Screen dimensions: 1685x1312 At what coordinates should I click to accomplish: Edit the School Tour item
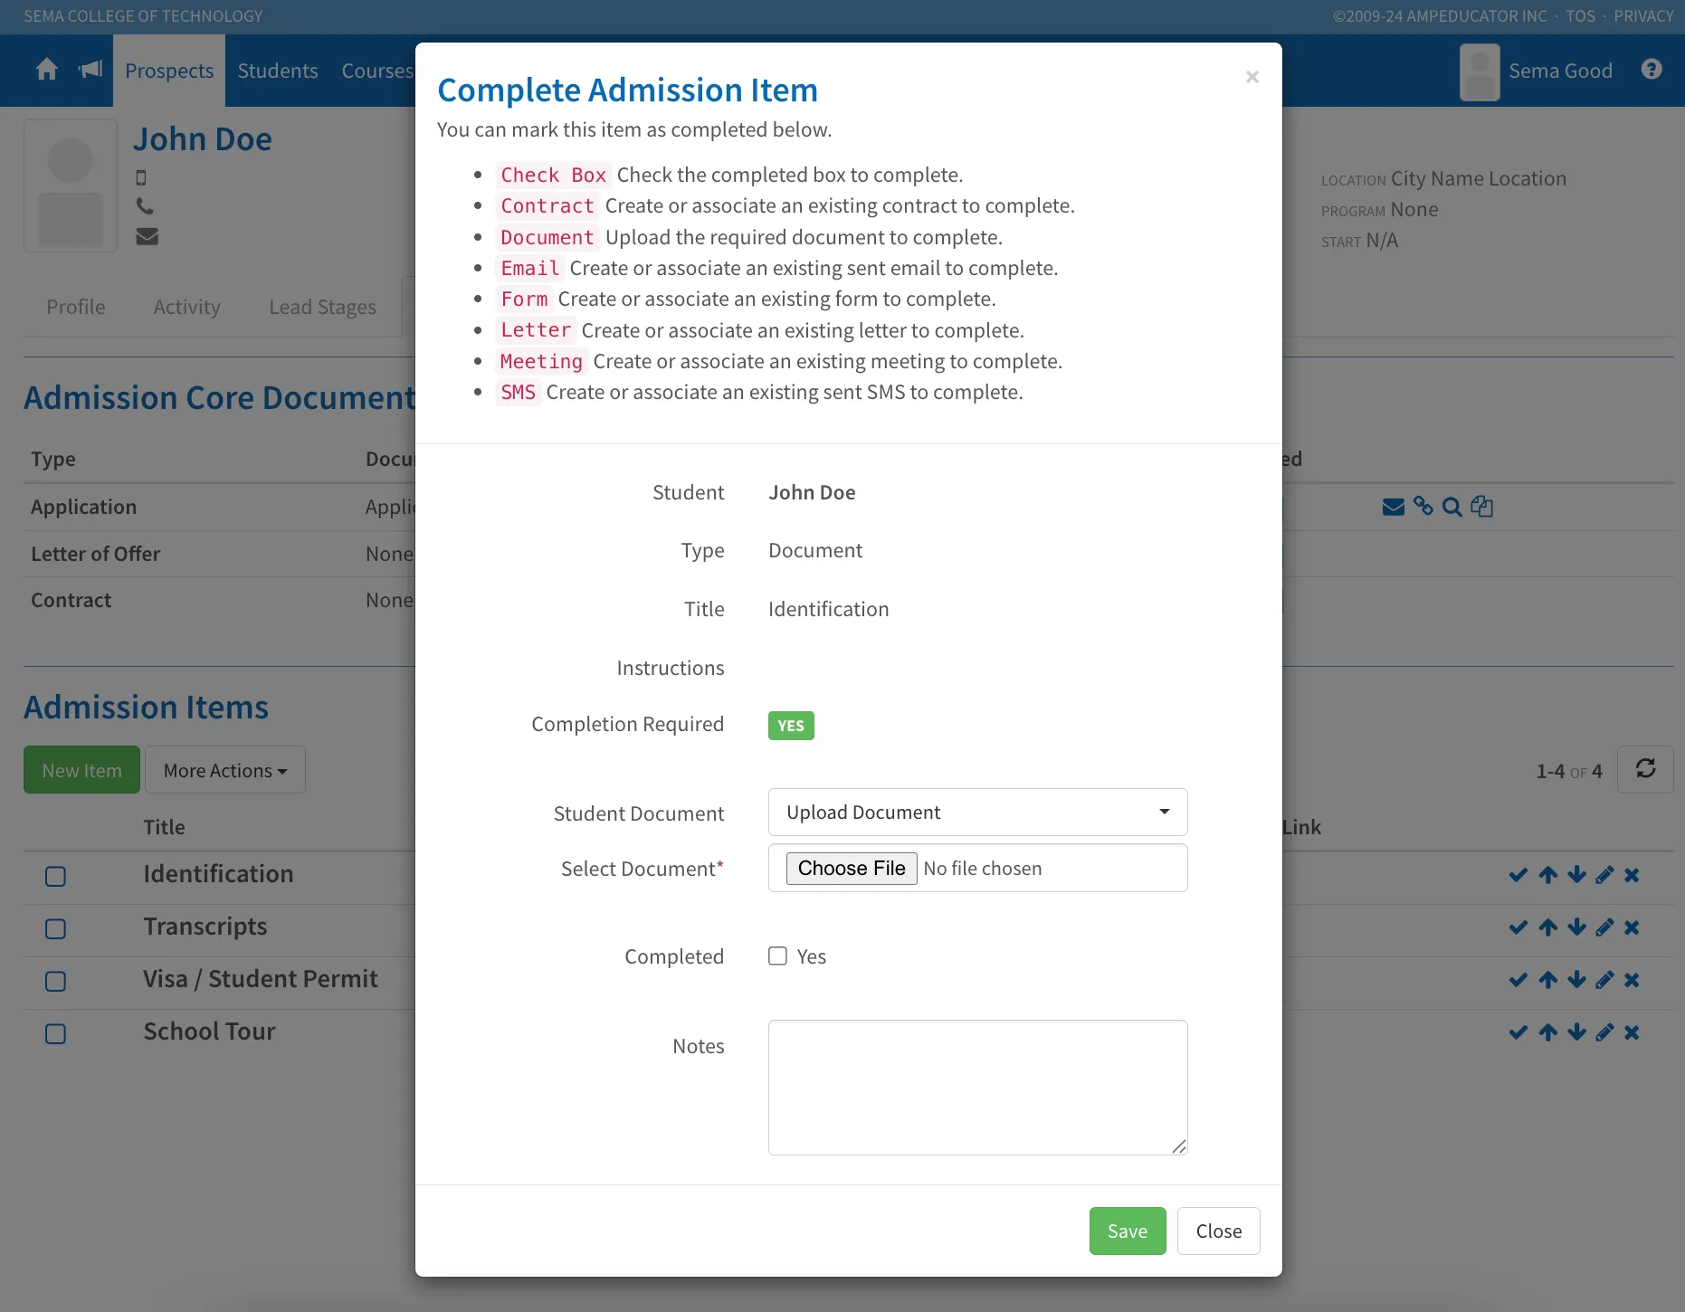point(1604,1032)
